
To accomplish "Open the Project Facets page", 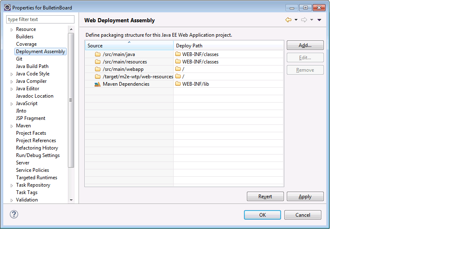I will 31,133.
